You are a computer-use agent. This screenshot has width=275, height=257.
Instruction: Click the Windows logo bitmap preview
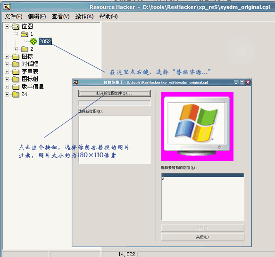[x=197, y=126]
